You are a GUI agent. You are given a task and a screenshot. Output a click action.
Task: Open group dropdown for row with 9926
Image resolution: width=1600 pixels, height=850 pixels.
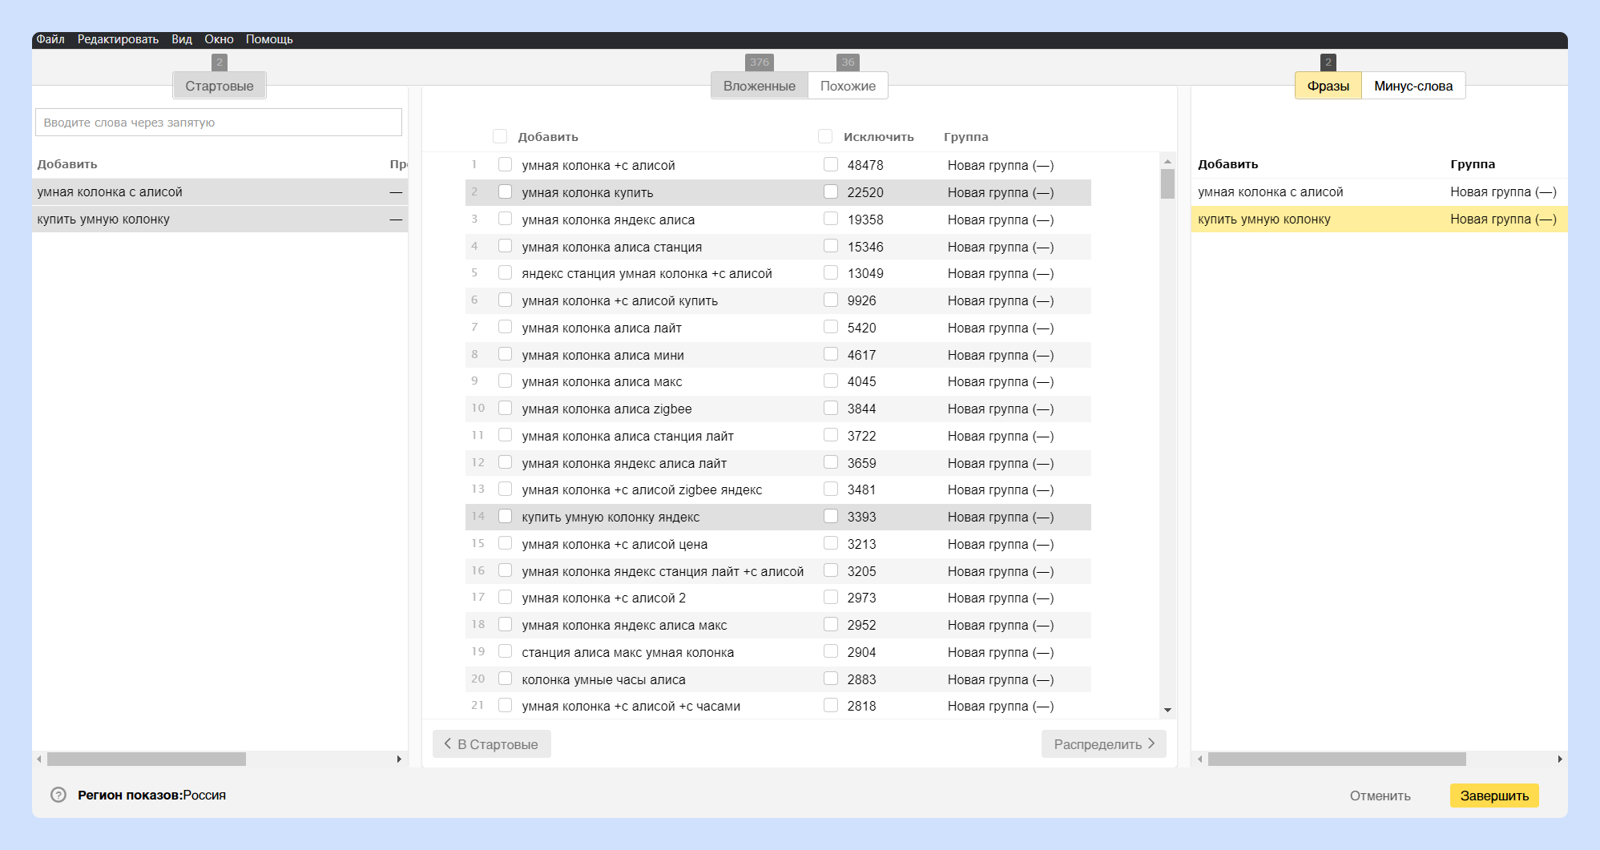1000,300
